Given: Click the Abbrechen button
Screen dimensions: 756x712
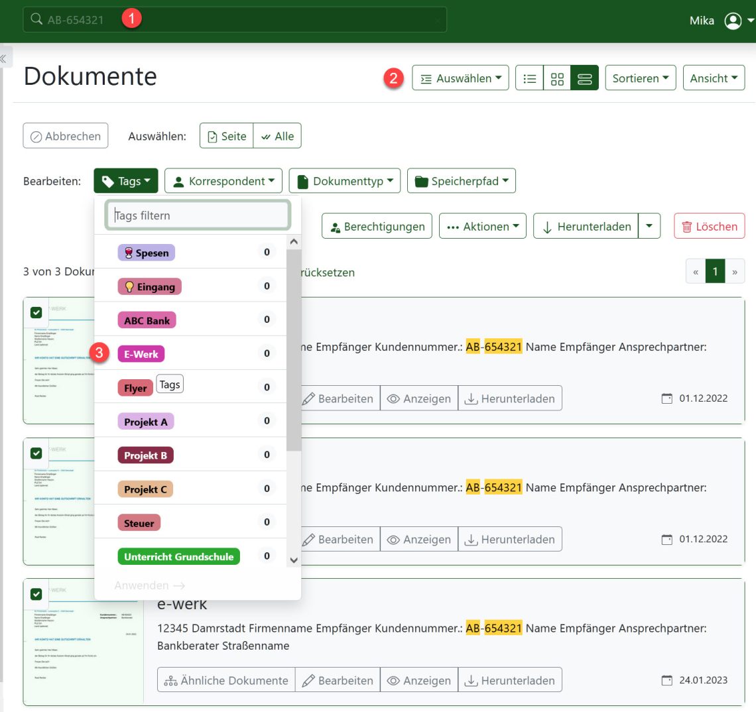Looking at the screenshot, I should pyautogui.click(x=65, y=135).
